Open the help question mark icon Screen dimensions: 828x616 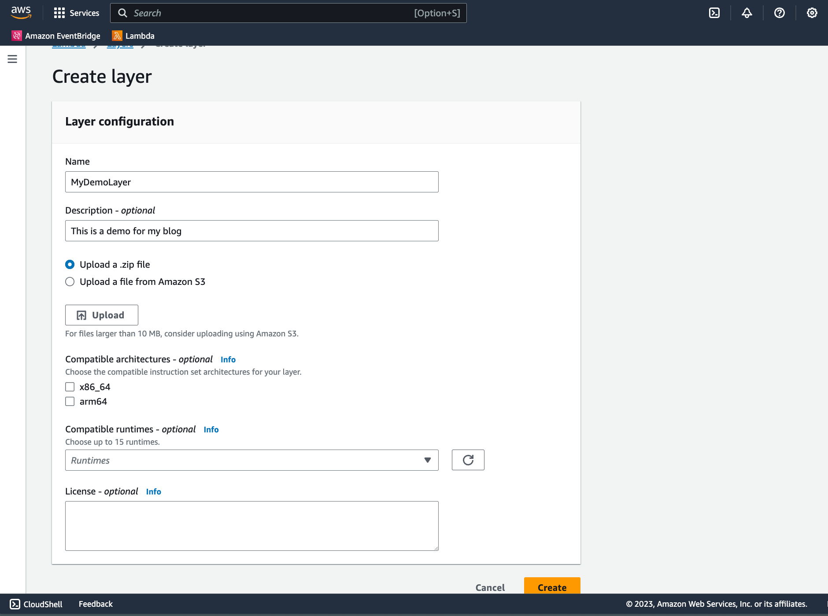coord(780,13)
